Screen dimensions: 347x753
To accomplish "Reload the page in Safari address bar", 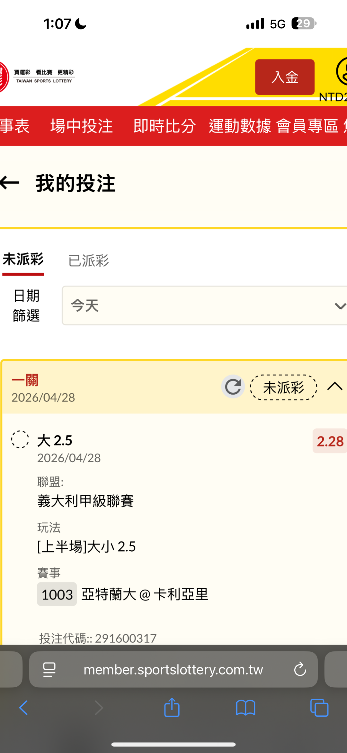I will (300, 669).
